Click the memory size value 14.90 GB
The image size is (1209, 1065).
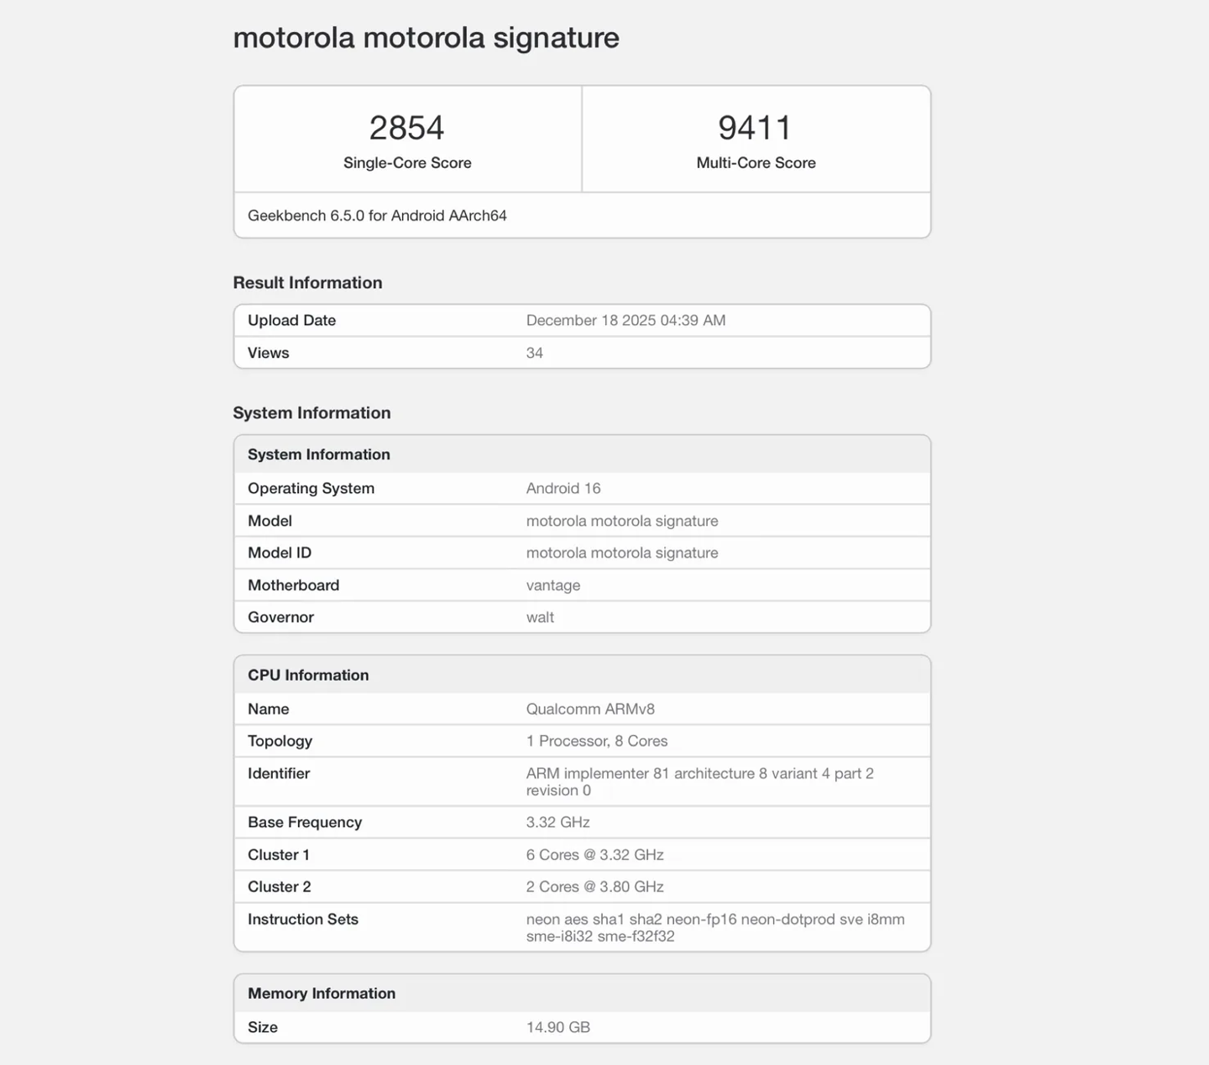coord(557,1027)
